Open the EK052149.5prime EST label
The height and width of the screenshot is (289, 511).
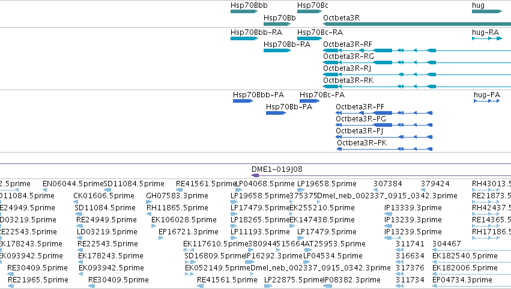[x=218, y=268]
